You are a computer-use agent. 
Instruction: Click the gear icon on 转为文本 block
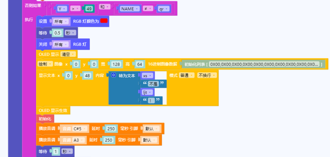113,75
